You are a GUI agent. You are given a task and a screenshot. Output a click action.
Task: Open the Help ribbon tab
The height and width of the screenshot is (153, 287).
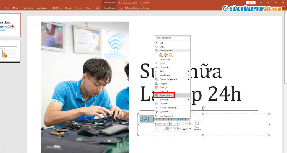97,8
